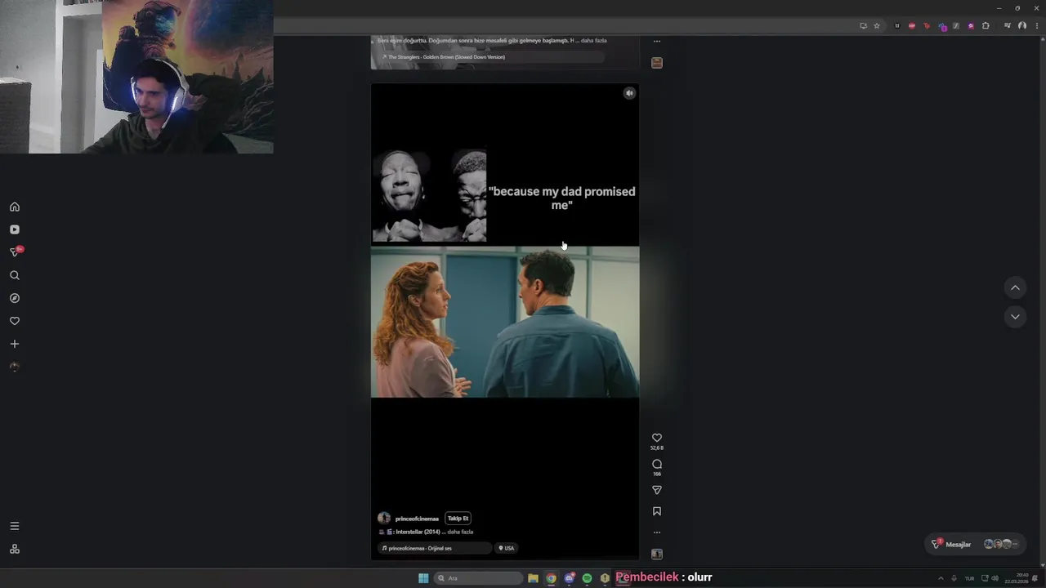
Task: Open audio thumbnail below current reel's options
Action: pos(656,554)
